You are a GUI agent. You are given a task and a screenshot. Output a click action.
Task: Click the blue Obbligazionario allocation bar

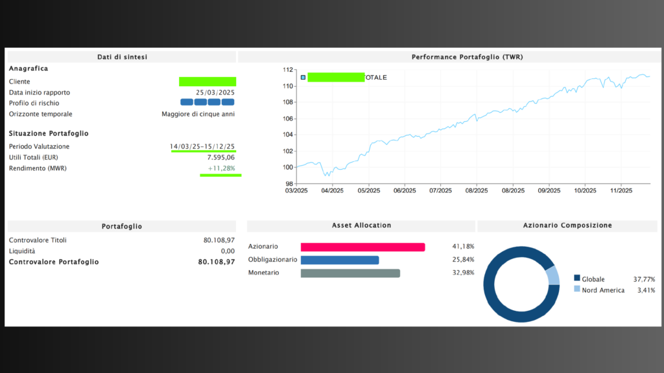click(x=340, y=260)
